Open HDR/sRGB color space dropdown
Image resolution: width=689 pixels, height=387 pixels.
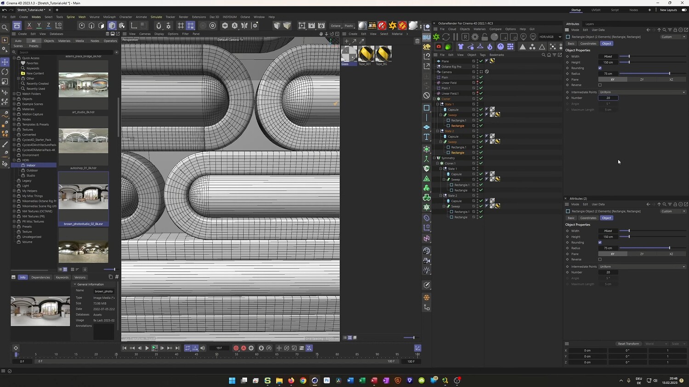click(550, 37)
